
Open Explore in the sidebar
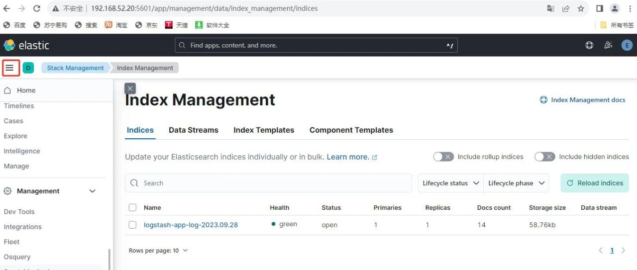15,136
